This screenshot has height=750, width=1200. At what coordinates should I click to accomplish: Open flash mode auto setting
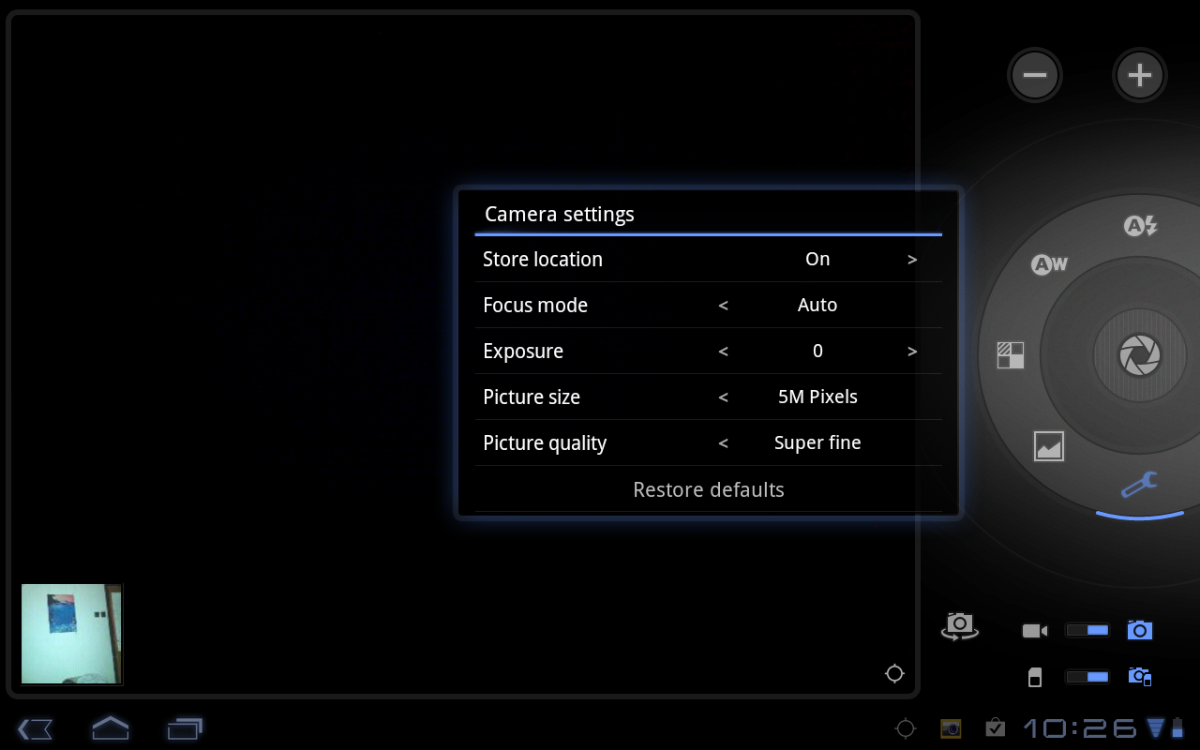coord(1140,226)
